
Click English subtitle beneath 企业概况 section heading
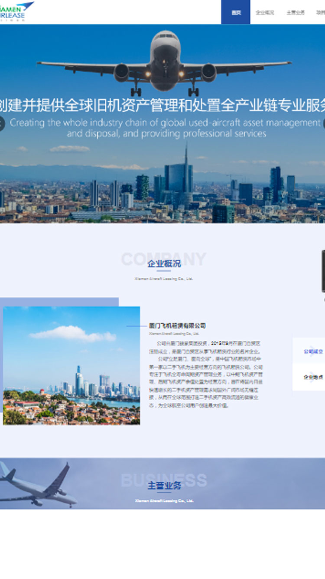(164, 279)
